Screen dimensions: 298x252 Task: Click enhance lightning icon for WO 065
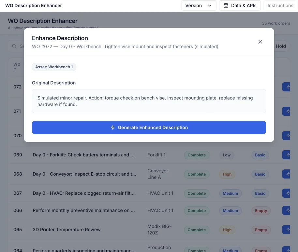288,230
